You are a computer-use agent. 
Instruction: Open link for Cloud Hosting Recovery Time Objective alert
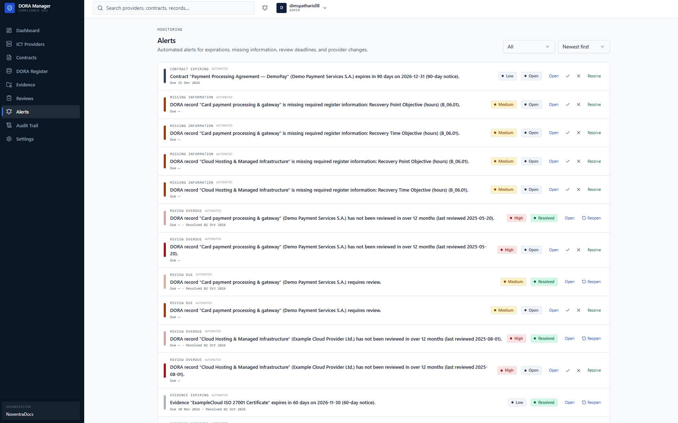point(554,189)
